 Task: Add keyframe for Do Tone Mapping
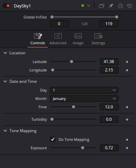127,139
